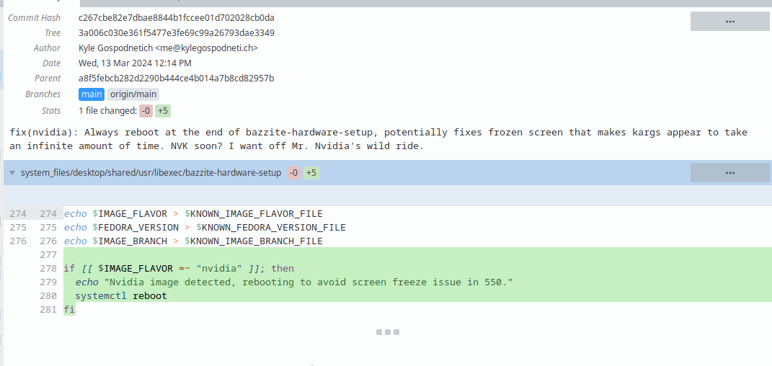Click the +5 badge beside the bazzite-hardware-setup path
This screenshot has width=772, height=366.
click(x=311, y=173)
